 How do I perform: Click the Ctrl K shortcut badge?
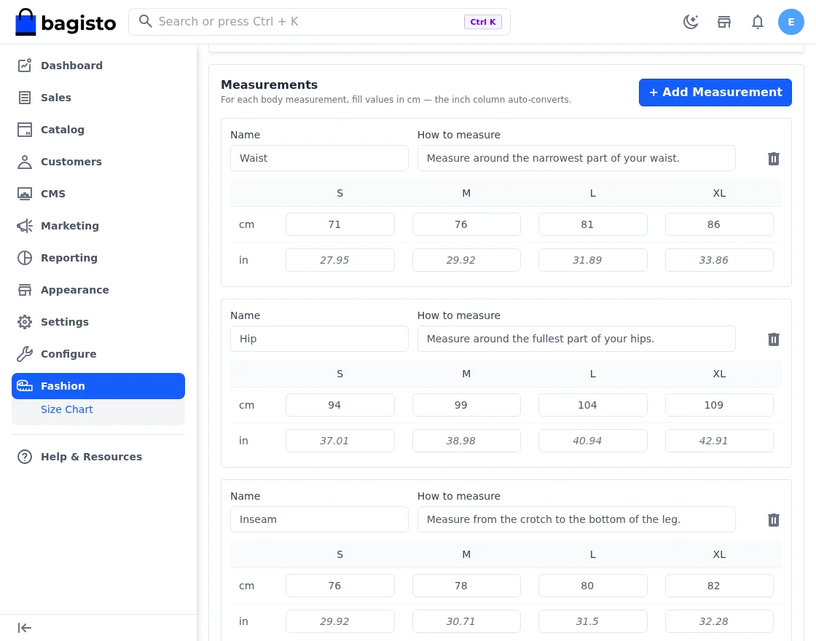point(482,22)
